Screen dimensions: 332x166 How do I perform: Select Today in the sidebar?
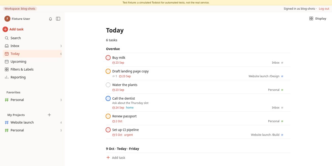click(32, 54)
